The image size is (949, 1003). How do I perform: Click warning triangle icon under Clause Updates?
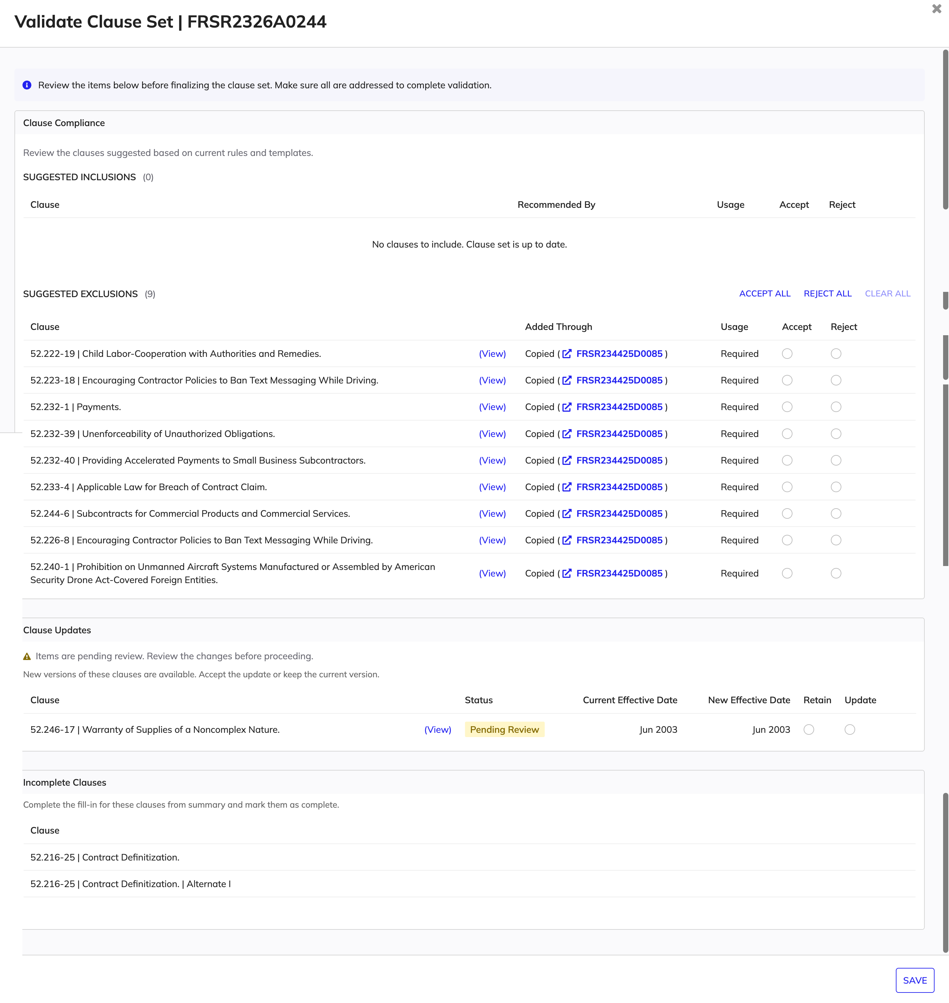point(27,656)
